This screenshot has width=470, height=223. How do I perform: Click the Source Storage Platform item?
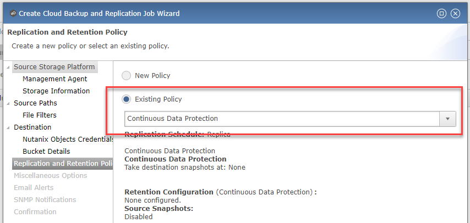point(54,67)
